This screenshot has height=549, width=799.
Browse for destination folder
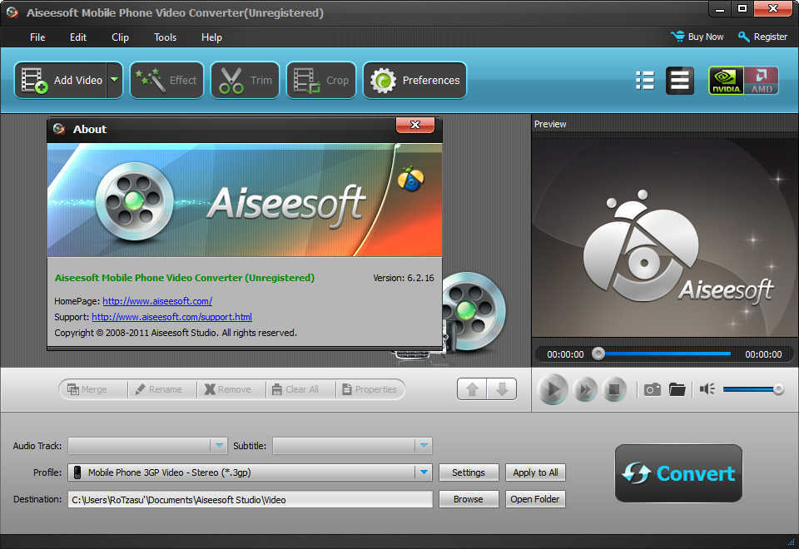[469, 499]
